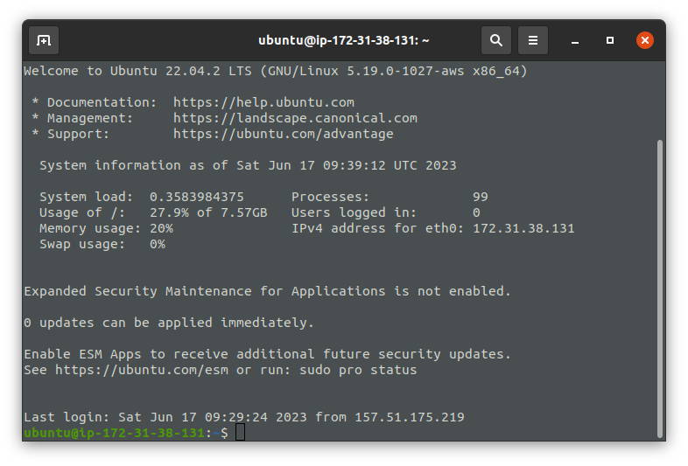Maximize the terminal window
Screen dimensions: 688x466
(610, 40)
